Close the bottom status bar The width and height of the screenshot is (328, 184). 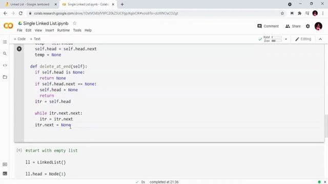325,182
